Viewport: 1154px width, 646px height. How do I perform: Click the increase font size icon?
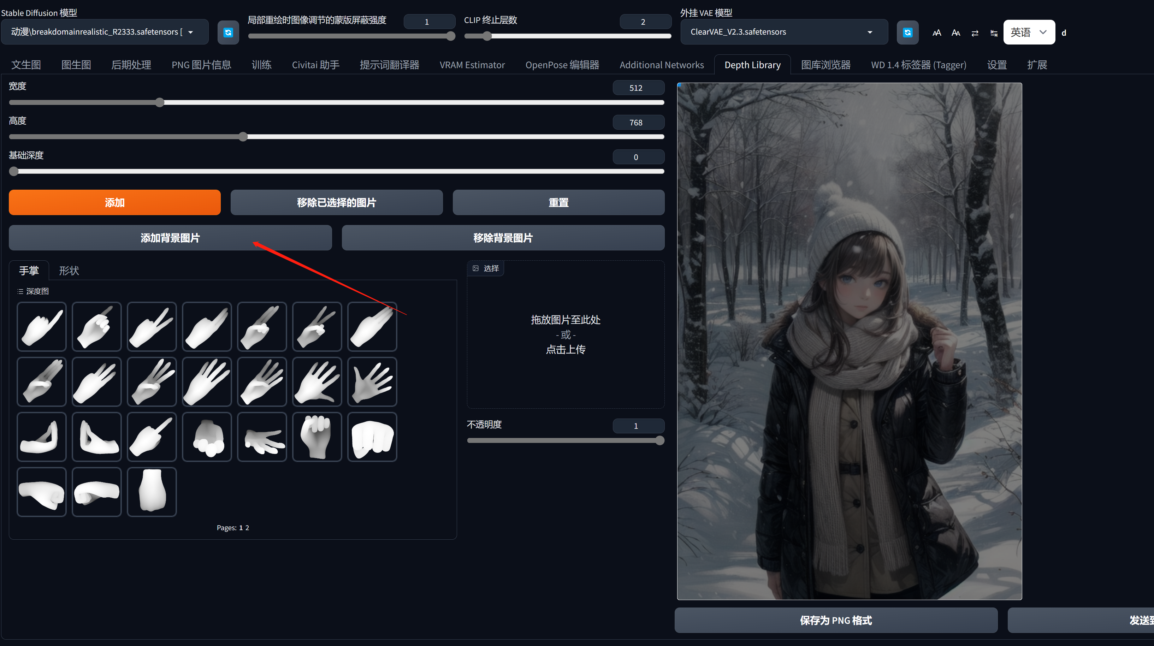pyautogui.click(x=937, y=32)
